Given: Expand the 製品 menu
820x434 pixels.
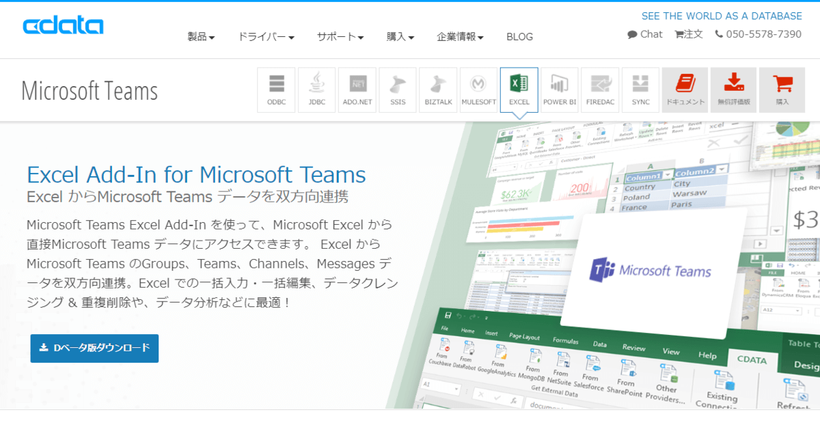Looking at the screenshot, I should pos(201,37).
